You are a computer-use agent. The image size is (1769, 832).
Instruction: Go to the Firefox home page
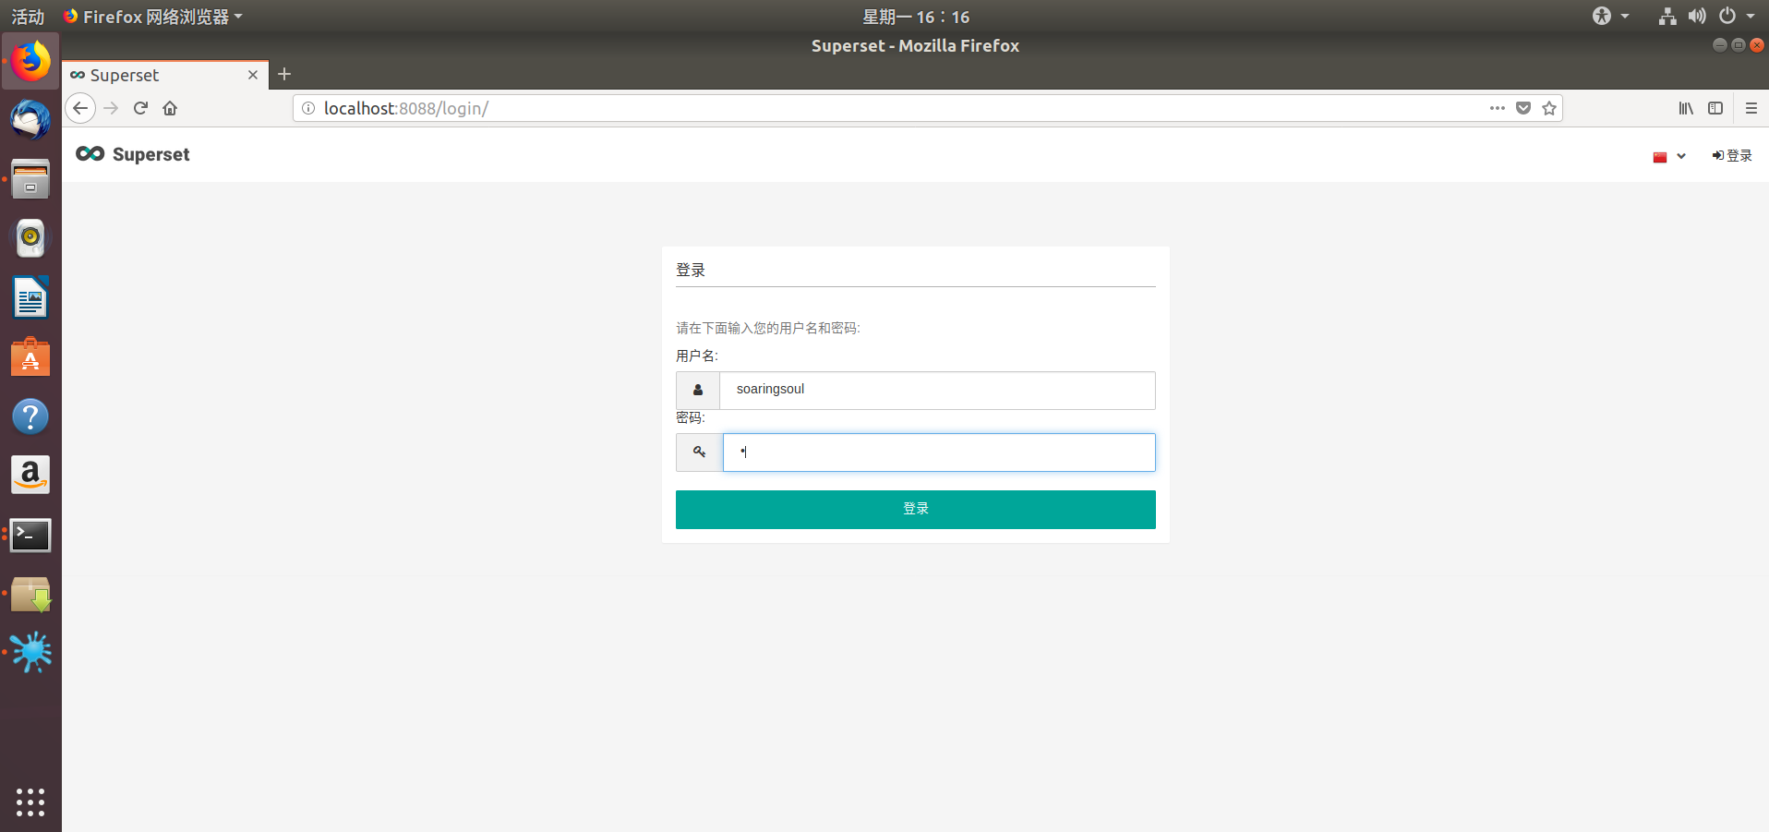pyautogui.click(x=170, y=108)
